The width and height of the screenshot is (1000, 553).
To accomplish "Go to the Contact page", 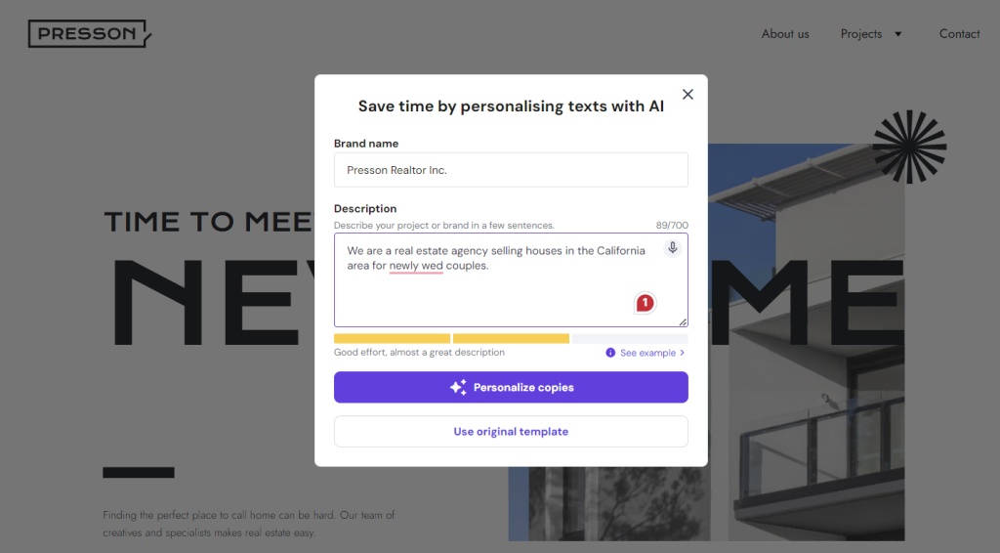I will [959, 34].
